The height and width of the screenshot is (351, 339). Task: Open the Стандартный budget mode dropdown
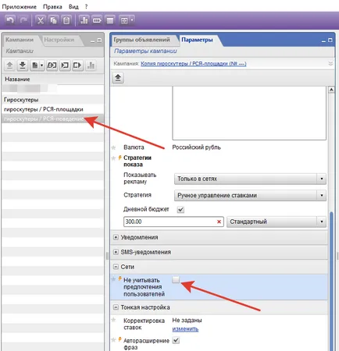(x=277, y=222)
